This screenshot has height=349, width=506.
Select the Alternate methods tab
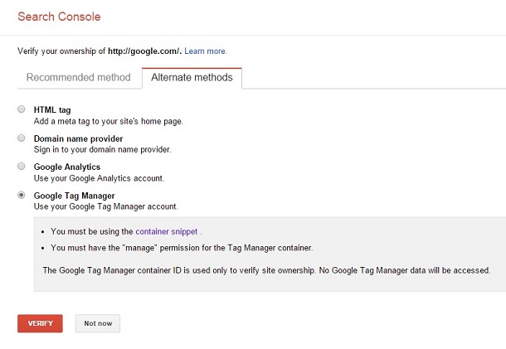192,78
